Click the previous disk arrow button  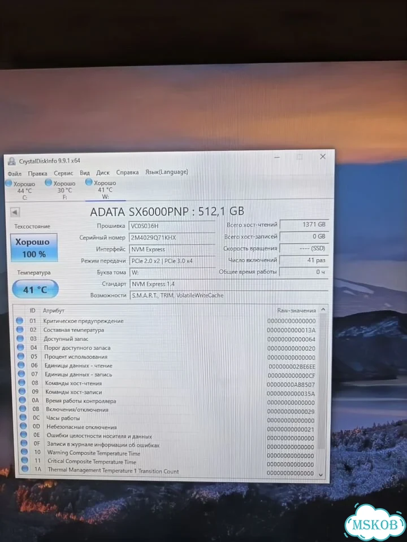click(x=15, y=212)
